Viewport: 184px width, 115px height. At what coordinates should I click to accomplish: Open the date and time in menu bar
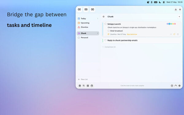pyautogui.click(x=174, y=2)
